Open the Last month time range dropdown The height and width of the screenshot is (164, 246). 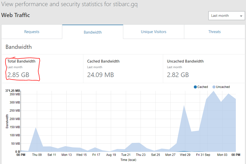(x=226, y=16)
